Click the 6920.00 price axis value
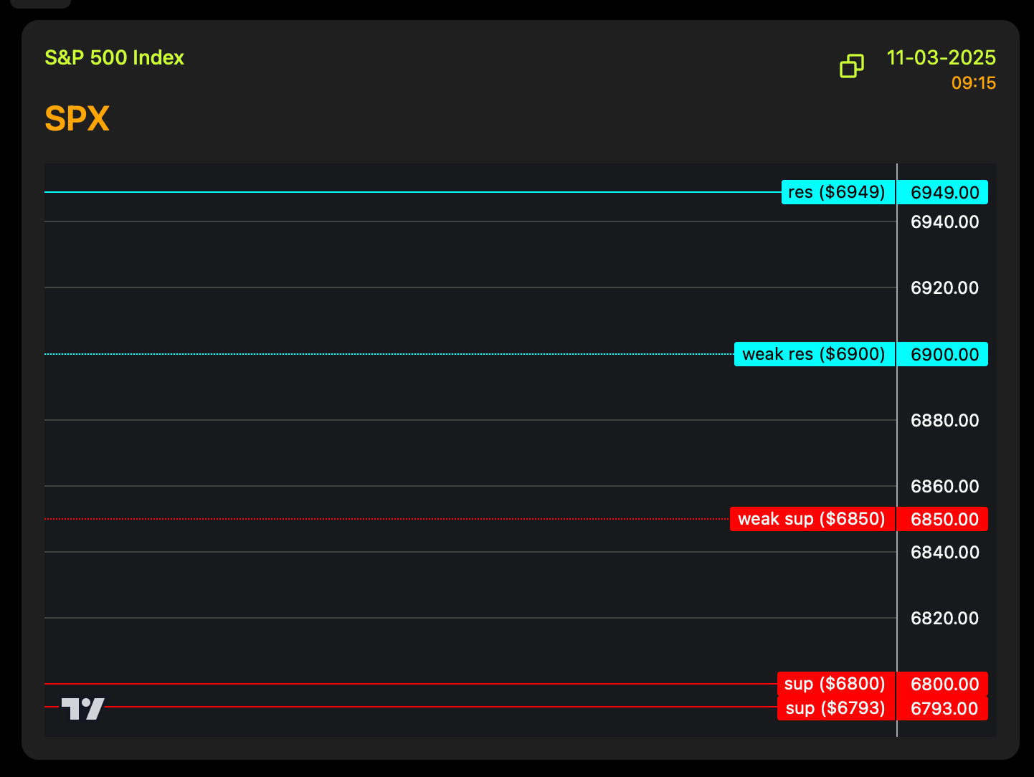1034x777 pixels. (x=944, y=287)
